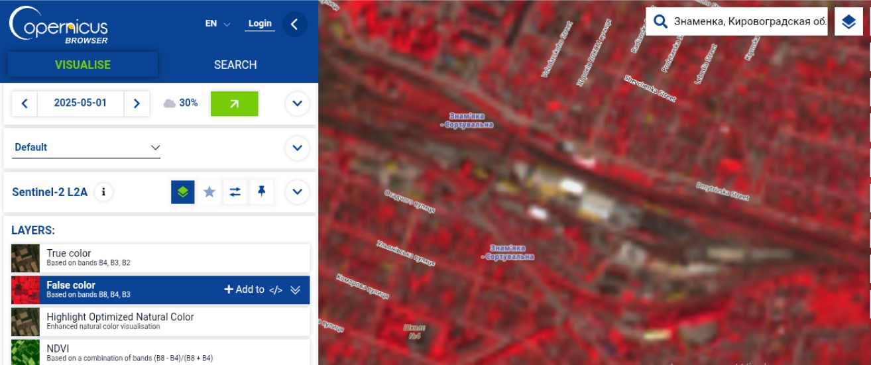Click the green latest-date arrow button
The width and height of the screenshot is (871, 365).
click(234, 103)
